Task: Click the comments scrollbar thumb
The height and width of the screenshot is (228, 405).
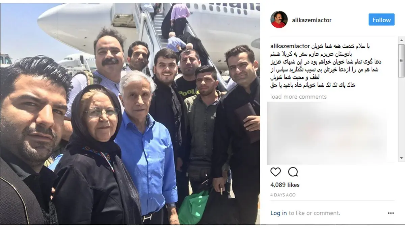Action: pyautogui.click(x=401, y=61)
